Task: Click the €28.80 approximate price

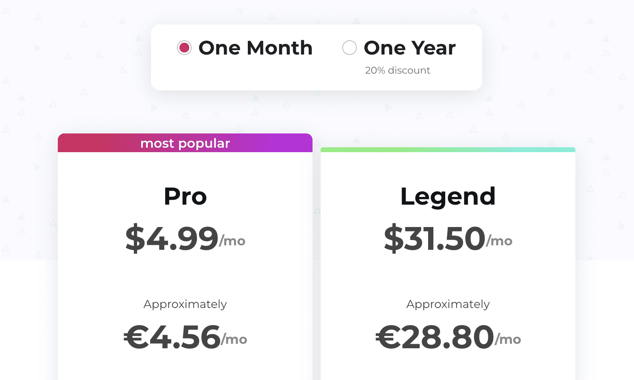Action: (435, 337)
